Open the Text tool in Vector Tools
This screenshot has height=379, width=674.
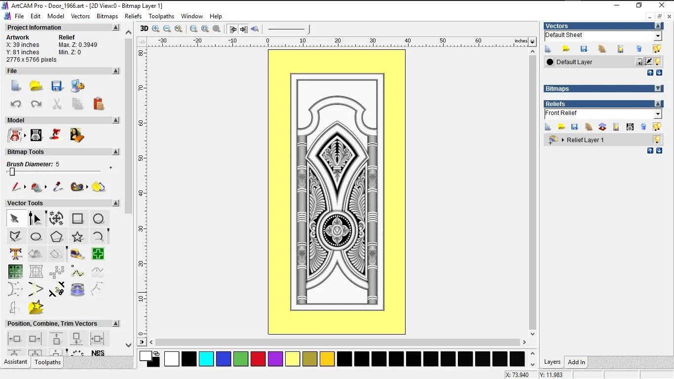16,253
